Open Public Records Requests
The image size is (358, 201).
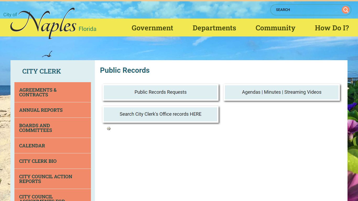(x=161, y=92)
